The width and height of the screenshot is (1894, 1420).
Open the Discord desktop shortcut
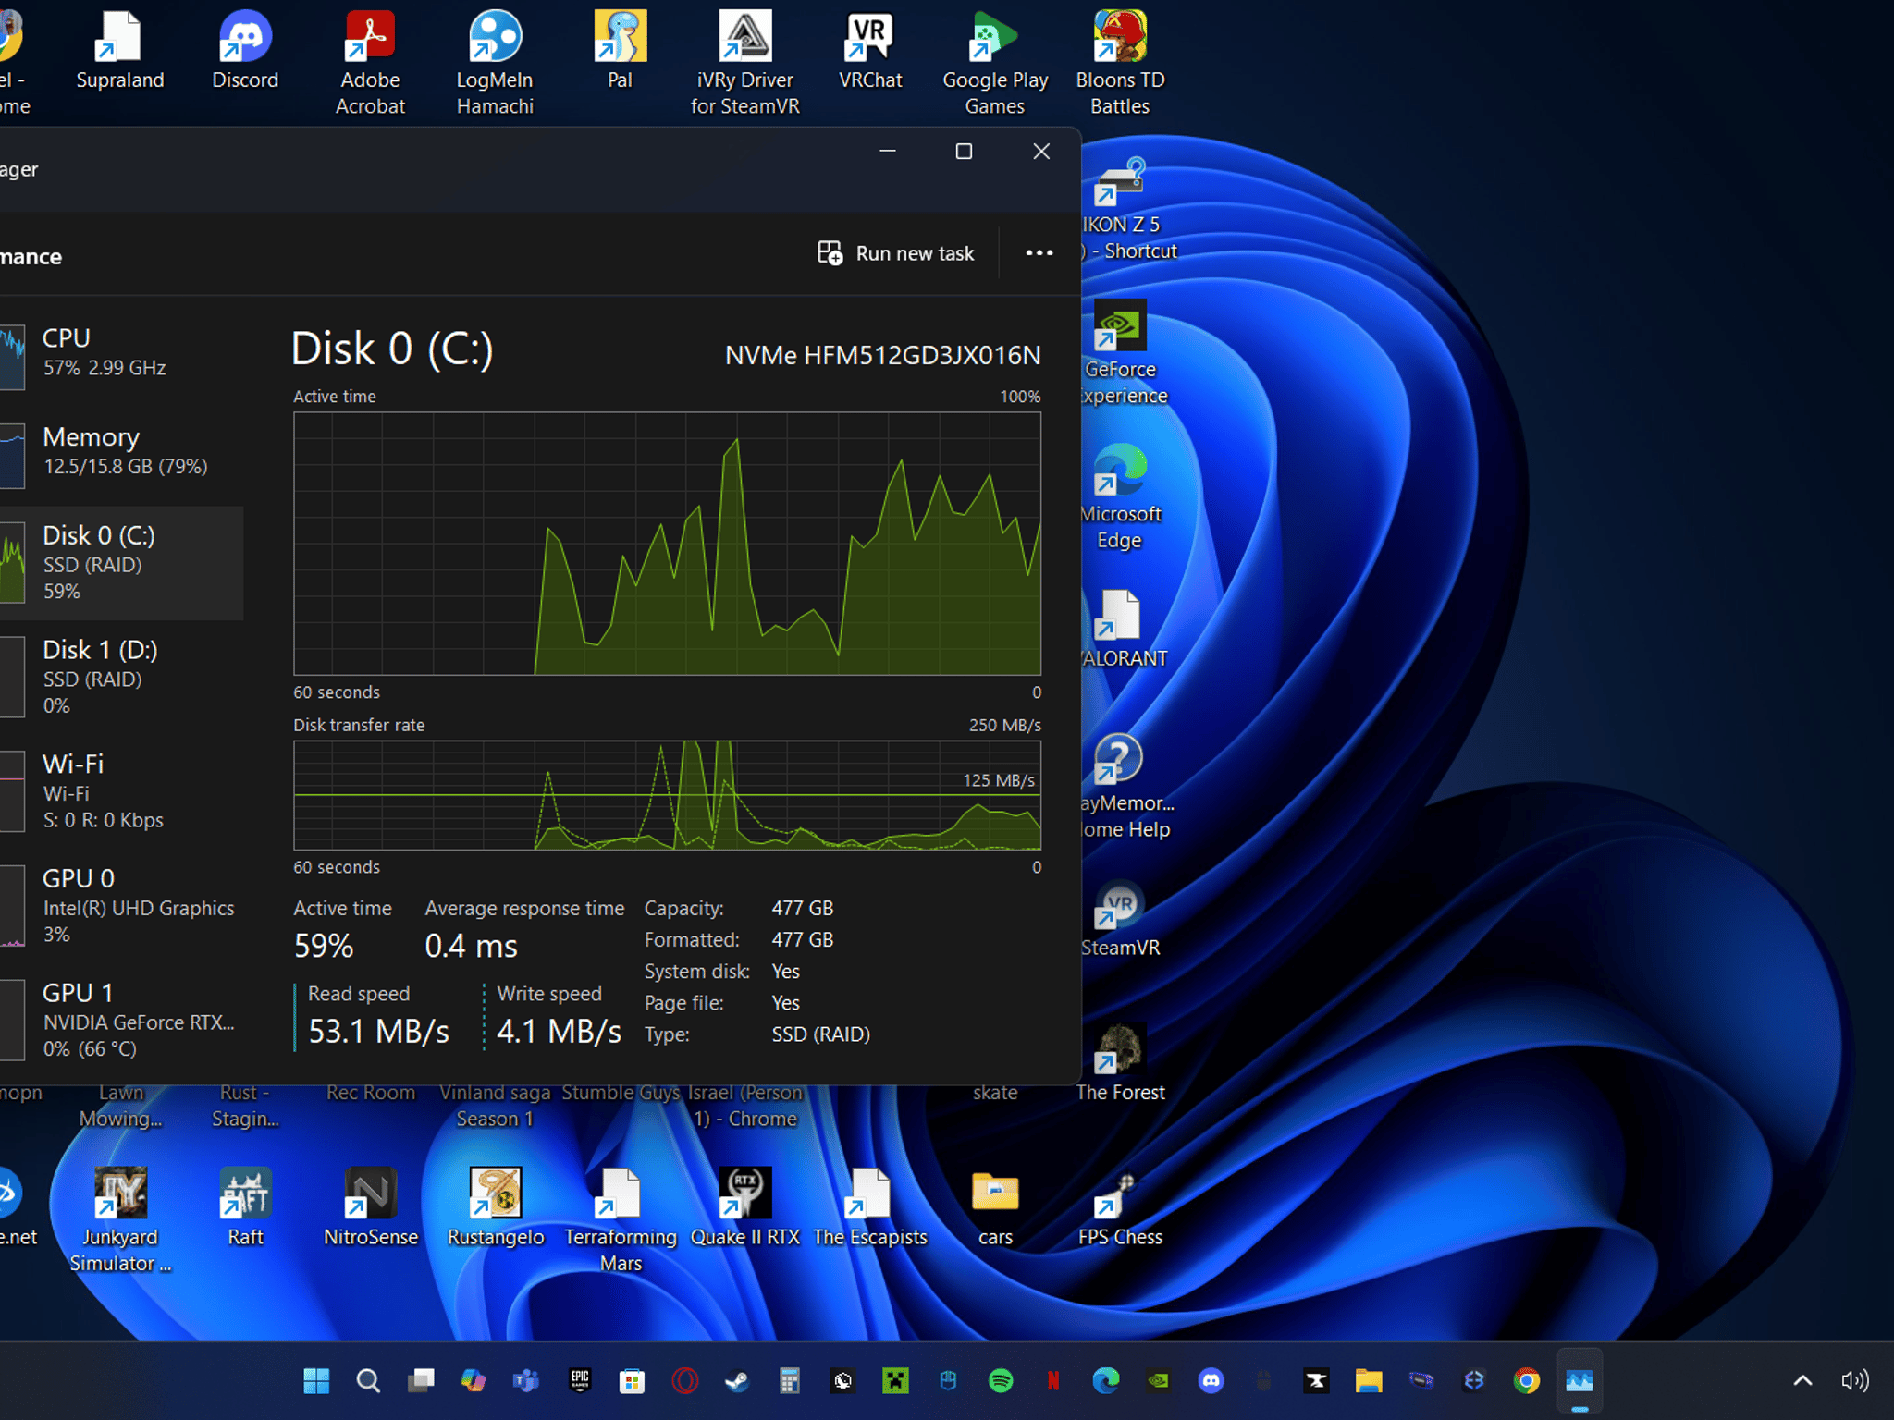[x=245, y=51]
